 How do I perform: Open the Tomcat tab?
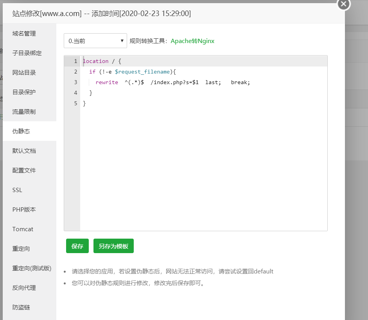pyautogui.click(x=23, y=229)
